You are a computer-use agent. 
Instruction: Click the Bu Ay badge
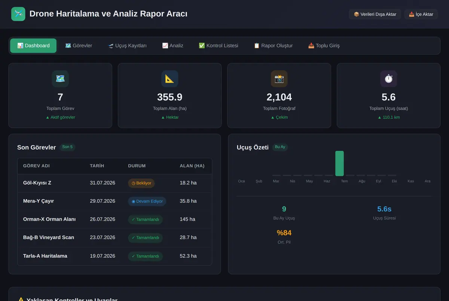[280, 147]
